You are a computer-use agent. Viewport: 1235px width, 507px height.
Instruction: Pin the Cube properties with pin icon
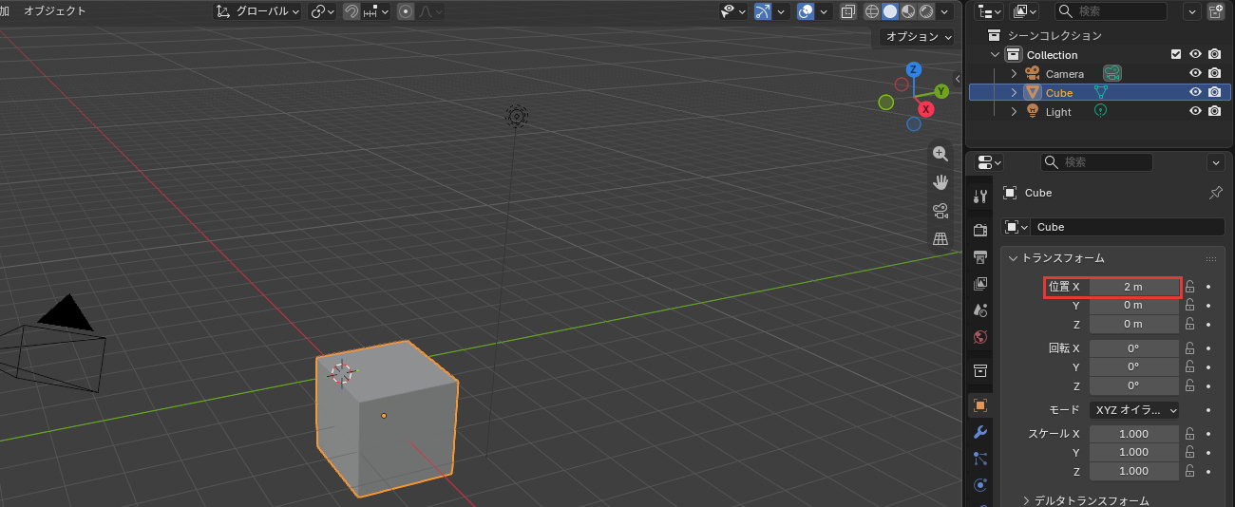click(x=1215, y=193)
